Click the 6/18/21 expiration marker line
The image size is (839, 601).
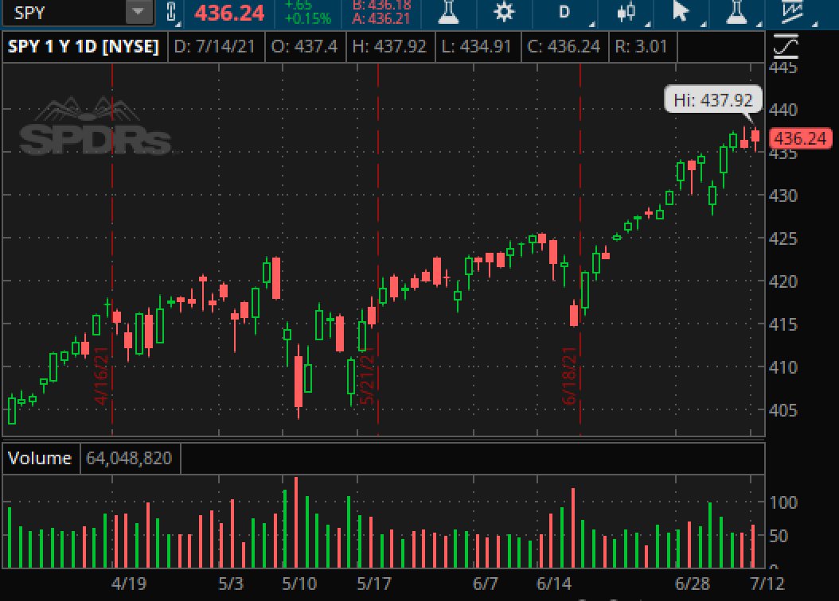coord(580,250)
